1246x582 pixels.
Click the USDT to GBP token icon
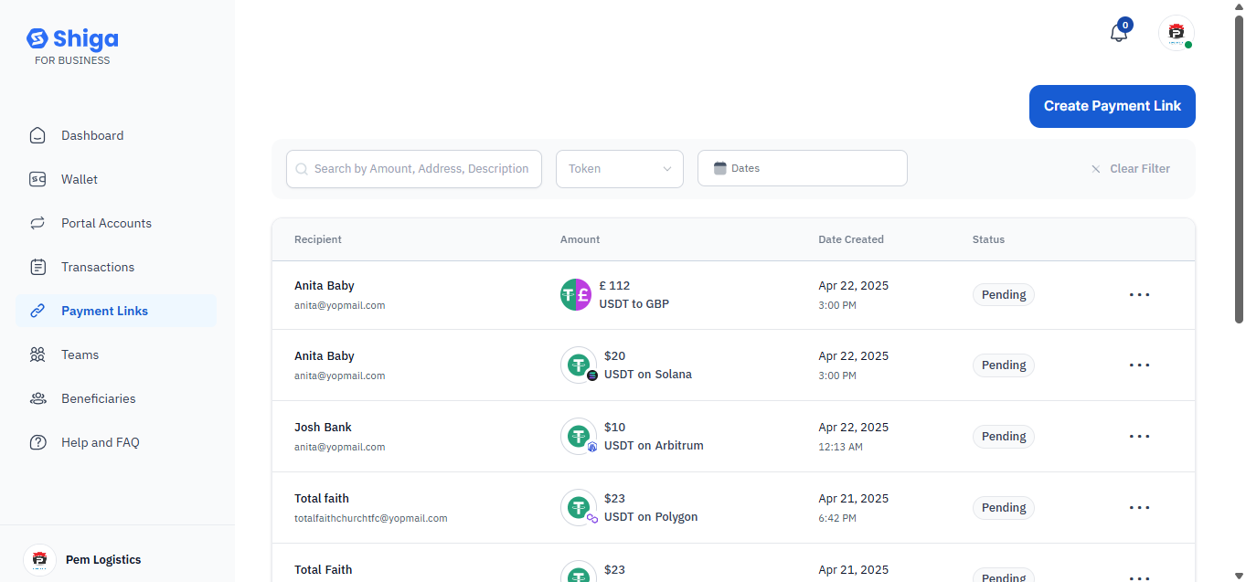(x=576, y=294)
